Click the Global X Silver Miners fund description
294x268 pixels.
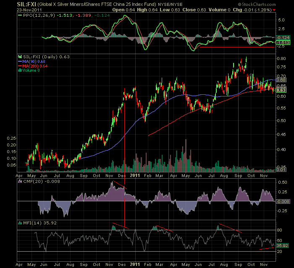(97, 4)
